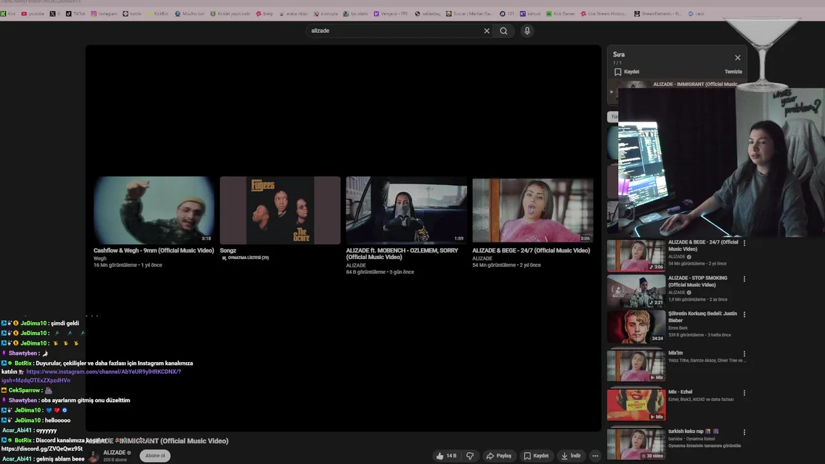Click the İndir download button
The image size is (825, 464).
point(571,456)
